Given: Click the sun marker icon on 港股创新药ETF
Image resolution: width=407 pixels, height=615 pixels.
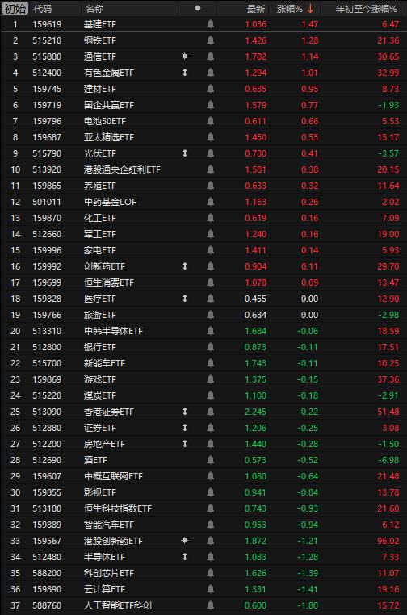Looking at the screenshot, I should point(184,541).
